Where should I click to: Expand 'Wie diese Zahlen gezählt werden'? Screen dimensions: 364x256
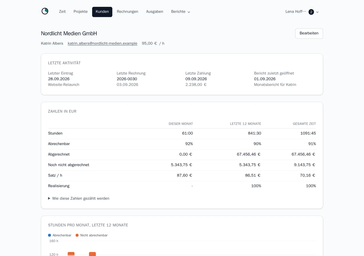[79, 199]
